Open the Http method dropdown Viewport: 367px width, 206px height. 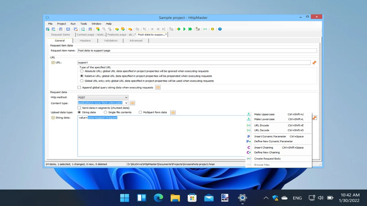click(x=103, y=97)
